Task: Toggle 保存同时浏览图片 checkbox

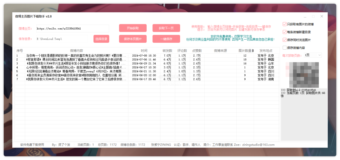Action: point(285,40)
